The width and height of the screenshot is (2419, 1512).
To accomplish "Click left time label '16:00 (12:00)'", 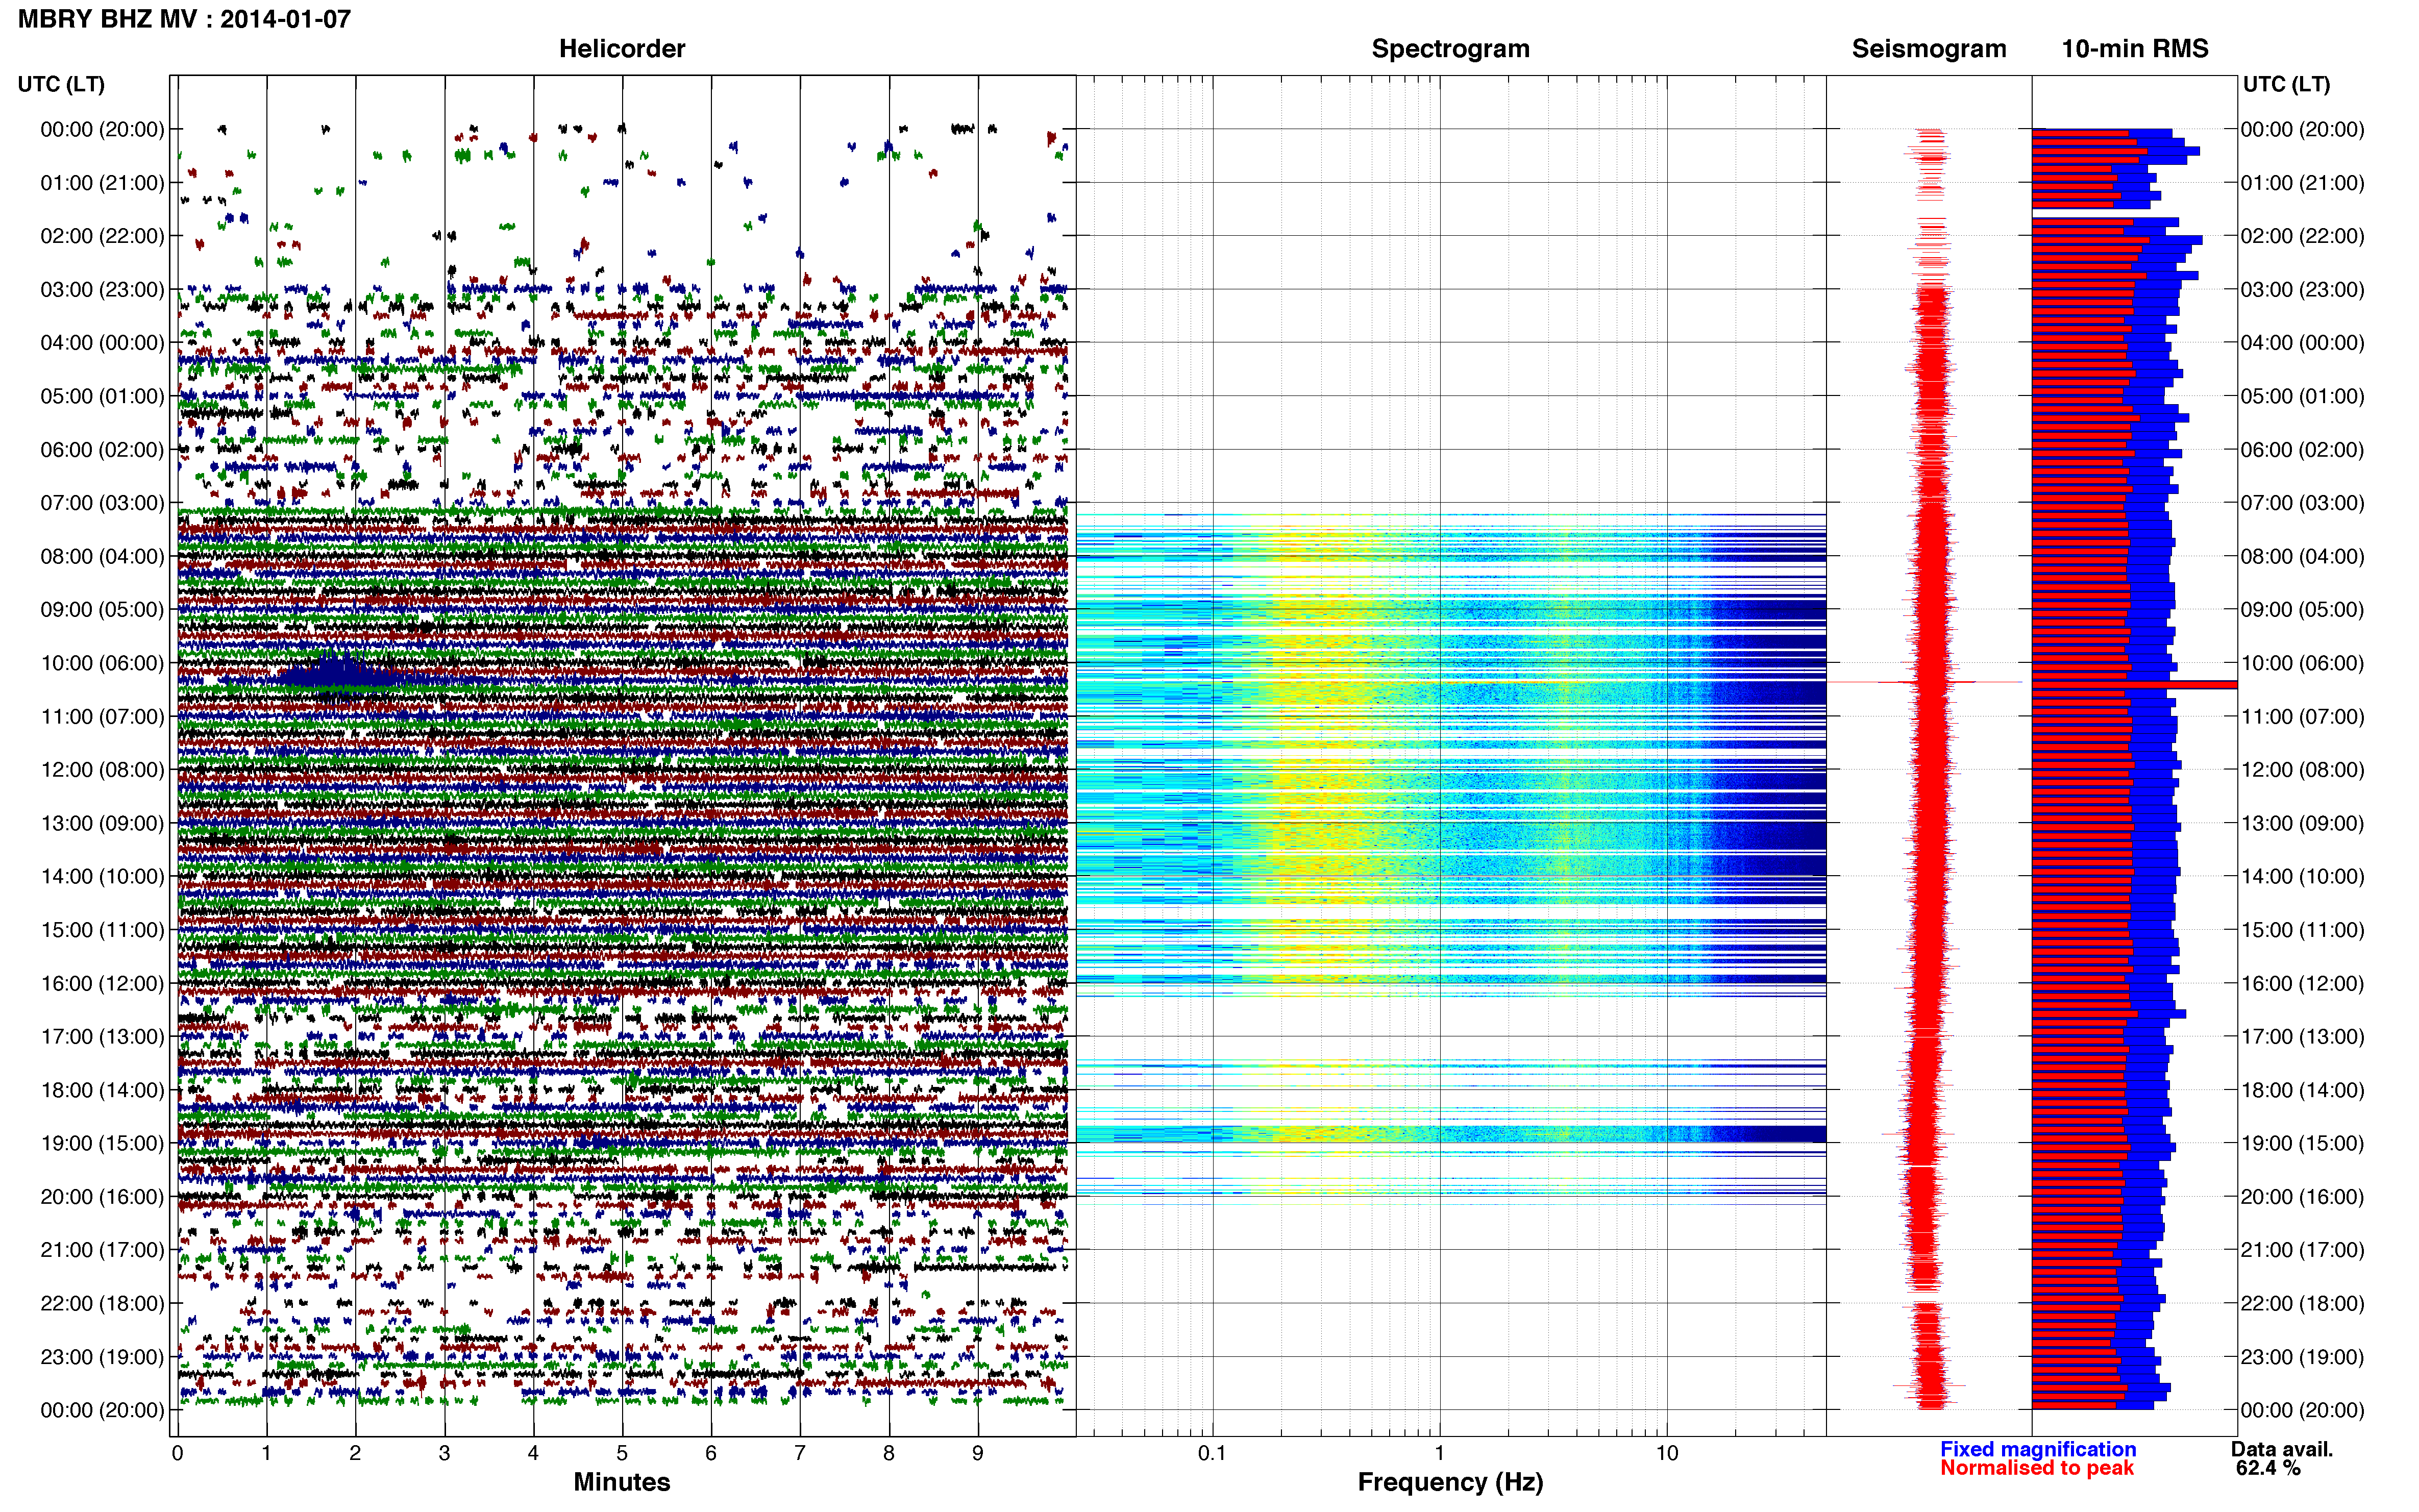I will (x=102, y=983).
